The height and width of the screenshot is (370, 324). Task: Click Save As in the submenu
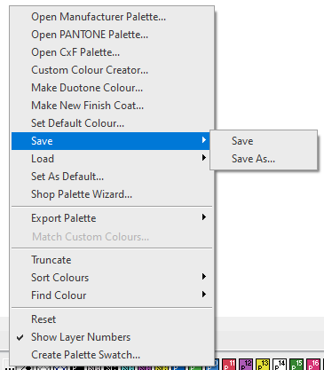(x=264, y=159)
